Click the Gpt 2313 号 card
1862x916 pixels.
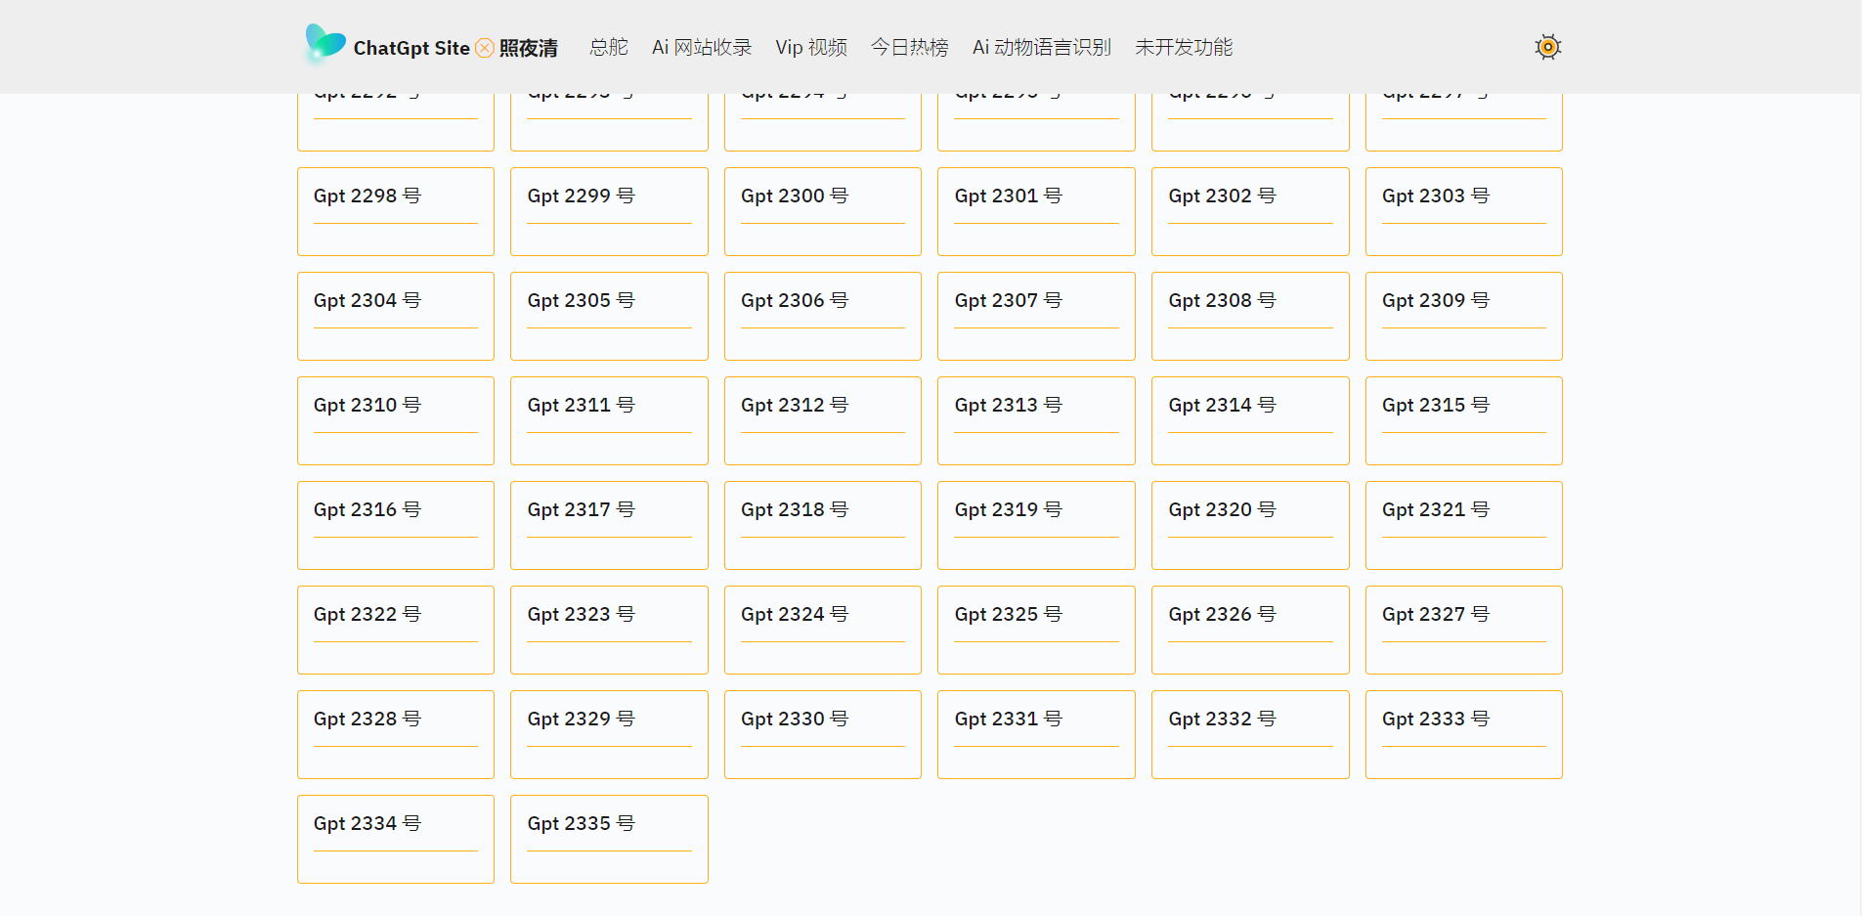[x=1036, y=420]
